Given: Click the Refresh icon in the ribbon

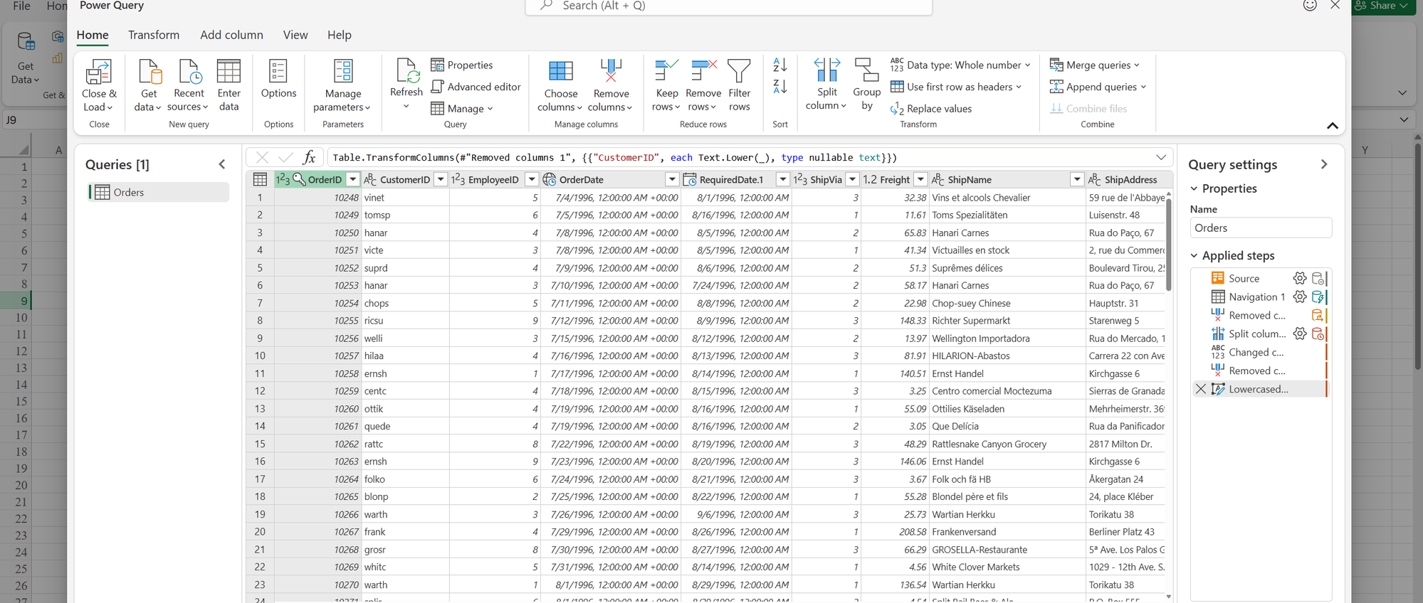Looking at the screenshot, I should coord(406,72).
